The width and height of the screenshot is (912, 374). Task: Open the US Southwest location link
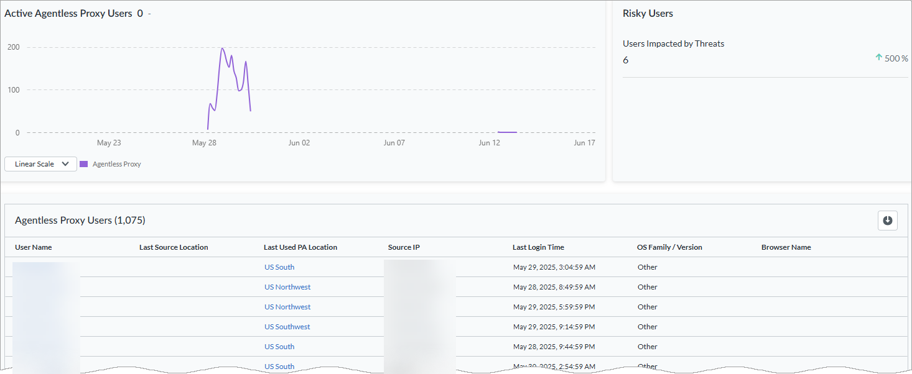click(x=287, y=327)
